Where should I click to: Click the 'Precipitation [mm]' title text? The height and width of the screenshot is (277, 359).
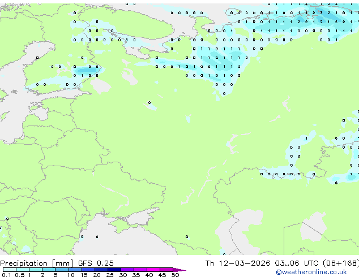pos(36,263)
